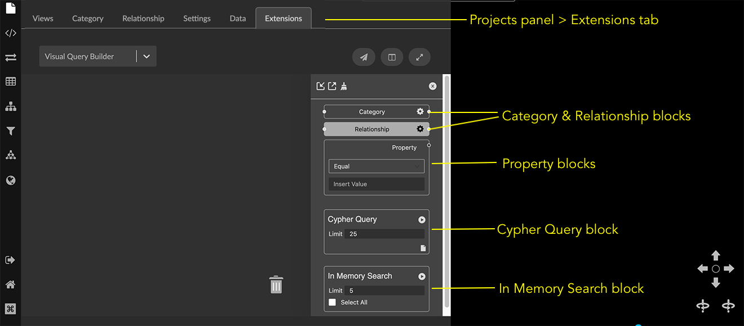Click the Insert Value input field
Viewport: 744px width, 326px height.
coord(376,184)
